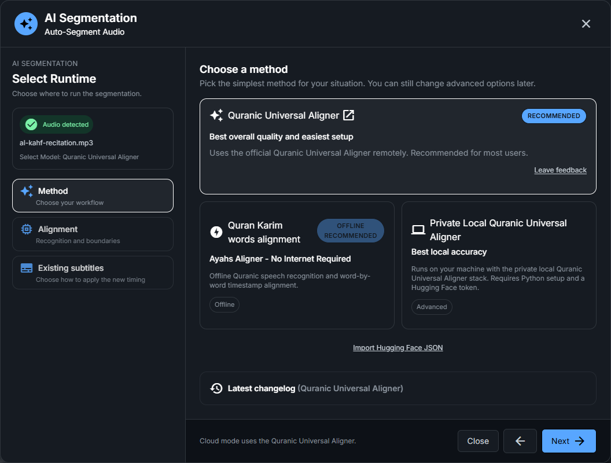Go back with the left arrow button
611x463 pixels.
tap(520, 441)
